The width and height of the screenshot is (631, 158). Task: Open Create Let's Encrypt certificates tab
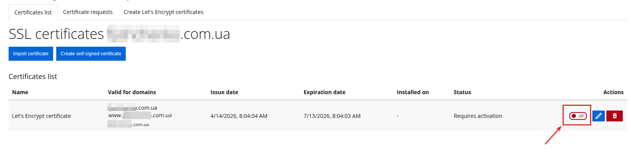pos(163,12)
